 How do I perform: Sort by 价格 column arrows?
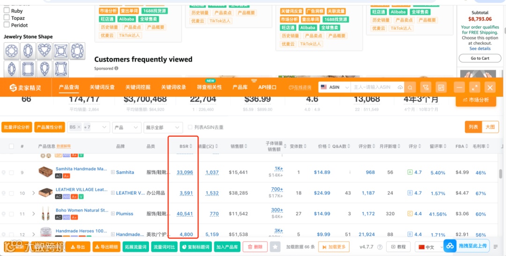tap(329, 146)
